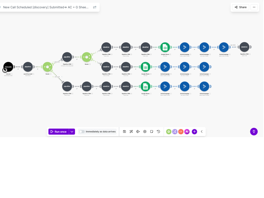Open the settings sliders icon beside the scenario title

tap(95, 7)
